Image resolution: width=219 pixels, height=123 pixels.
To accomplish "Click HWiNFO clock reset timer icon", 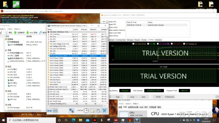I will 86,111.
